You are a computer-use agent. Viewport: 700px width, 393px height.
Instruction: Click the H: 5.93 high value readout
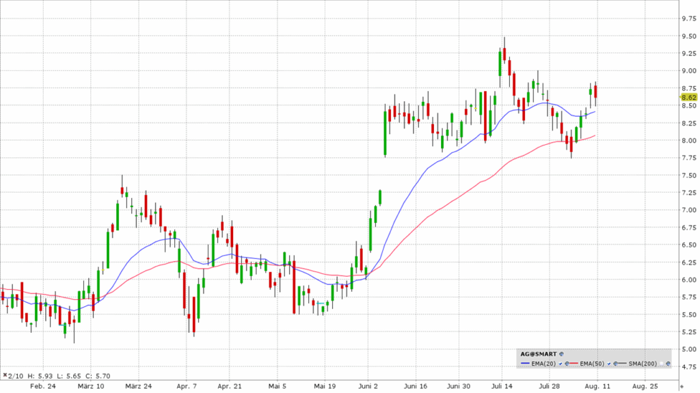(40, 376)
